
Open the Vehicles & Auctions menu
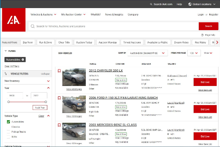[43, 14]
